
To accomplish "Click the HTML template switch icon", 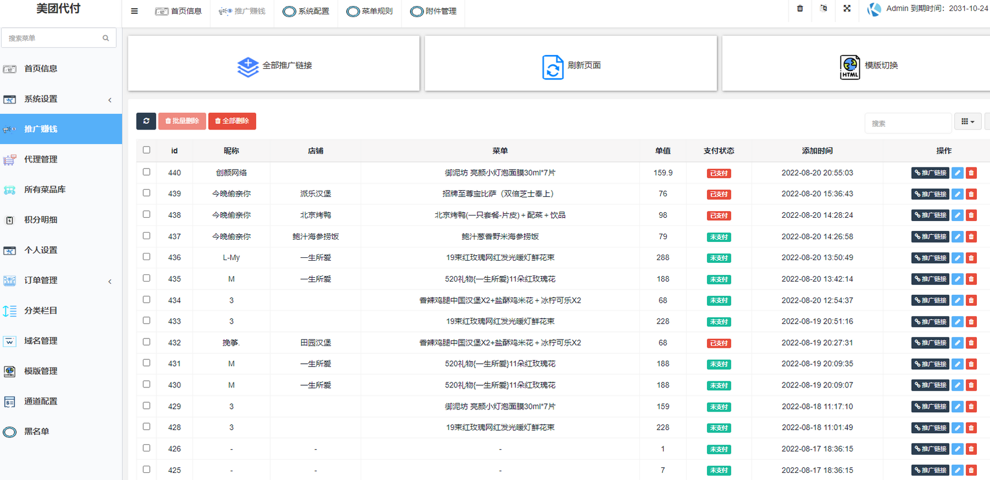I will pos(850,67).
